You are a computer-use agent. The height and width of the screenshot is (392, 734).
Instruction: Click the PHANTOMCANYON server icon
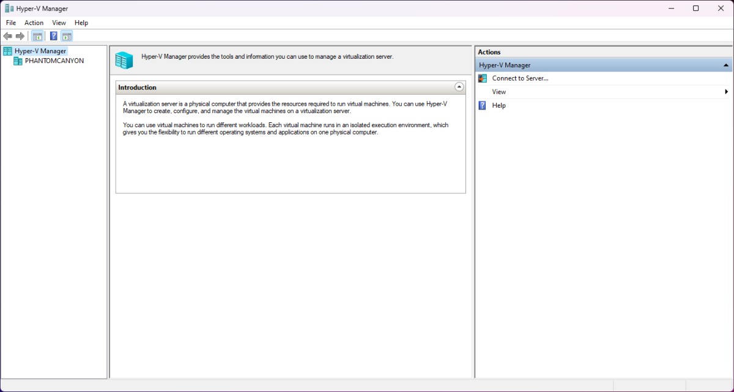click(x=18, y=61)
